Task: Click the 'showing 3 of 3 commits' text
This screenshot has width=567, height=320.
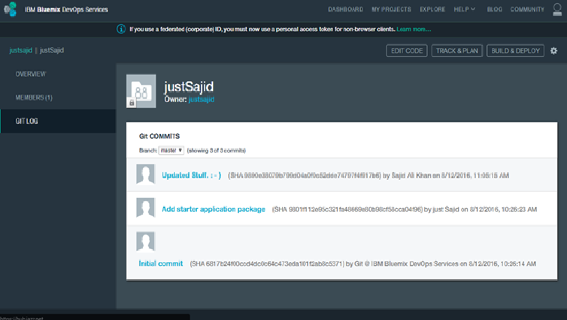Action: point(216,151)
